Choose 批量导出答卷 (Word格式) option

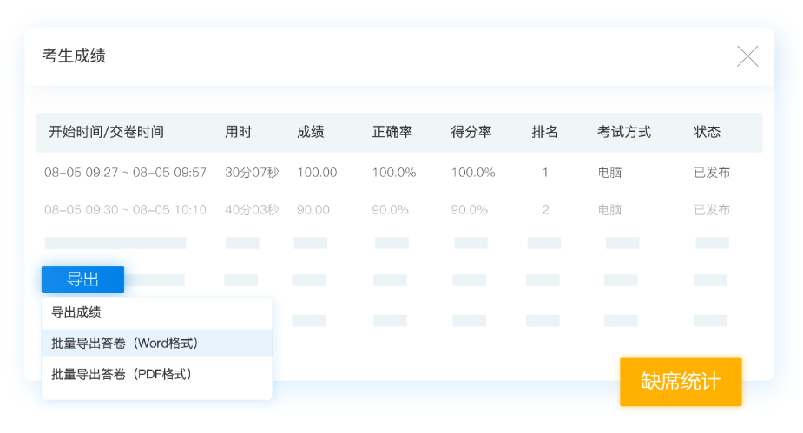pyautogui.click(x=125, y=344)
